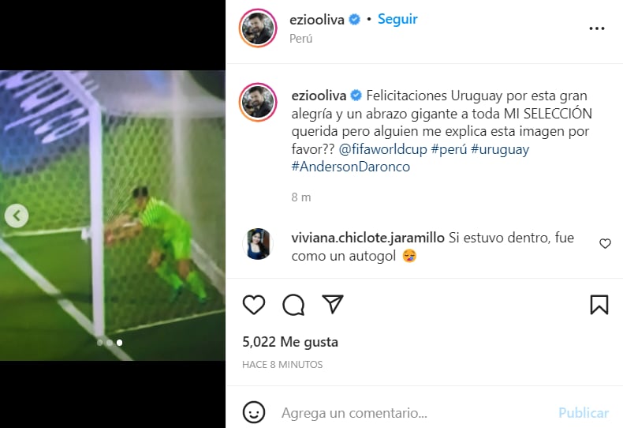Open the #uruguay hashtag link
This screenshot has width=623, height=428.
click(500, 149)
